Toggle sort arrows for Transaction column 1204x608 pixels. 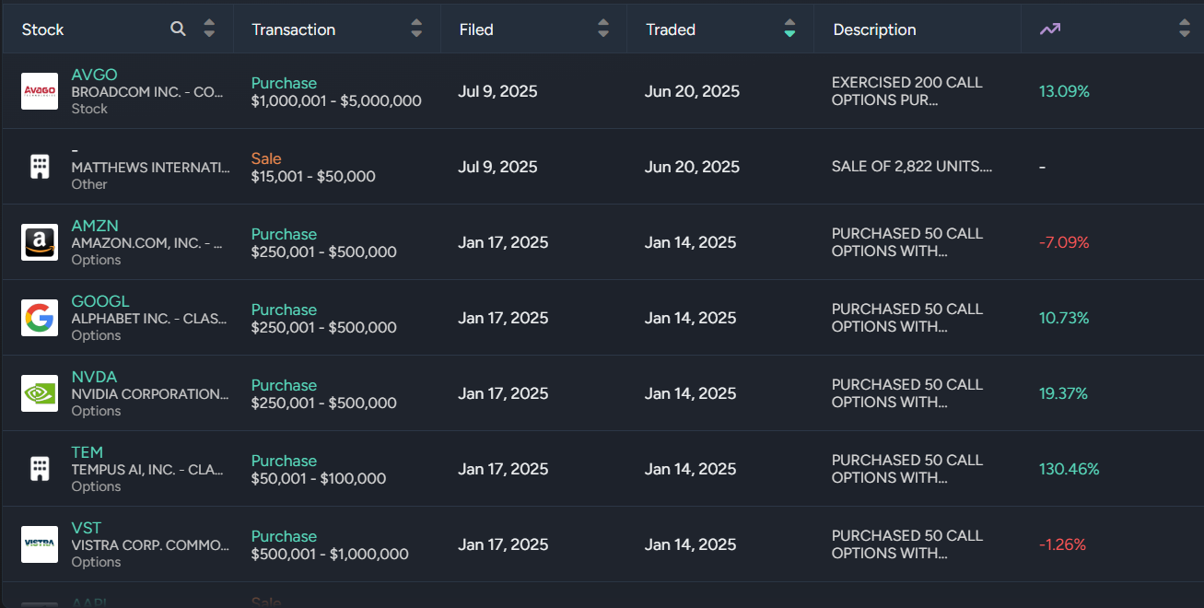point(416,29)
